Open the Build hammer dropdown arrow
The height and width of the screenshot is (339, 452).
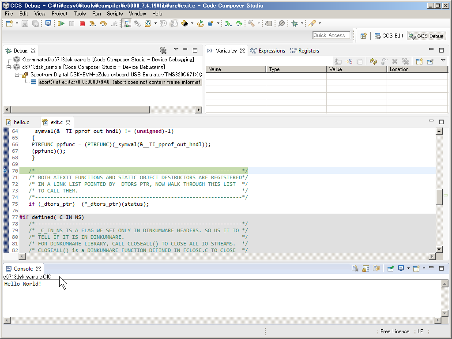pyautogui.click(x=259, y=24)
